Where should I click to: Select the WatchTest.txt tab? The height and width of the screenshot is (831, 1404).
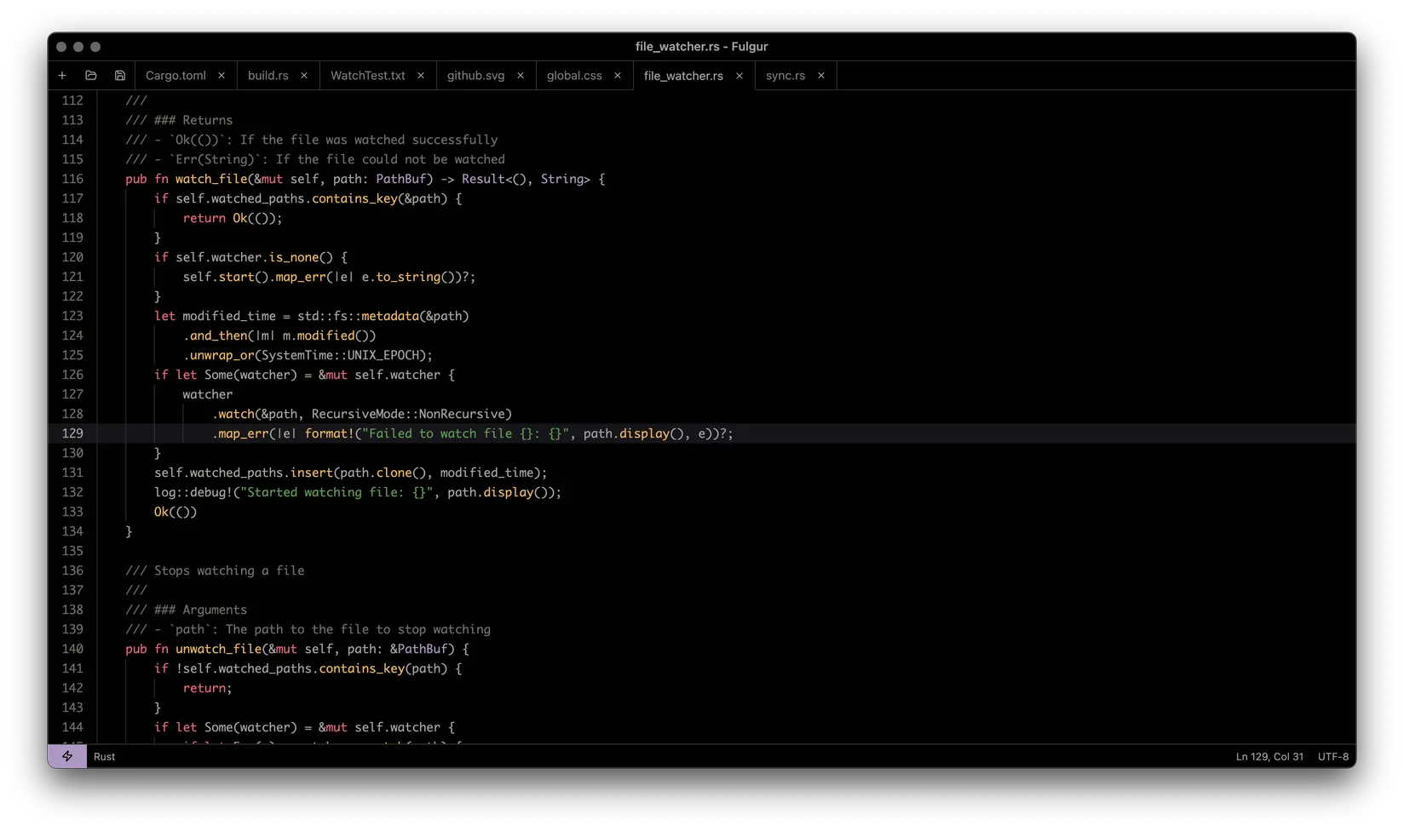click(x=367, y=76)
